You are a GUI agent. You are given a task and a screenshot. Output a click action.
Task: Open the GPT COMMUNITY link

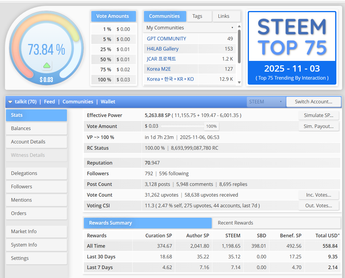point(166,39)
